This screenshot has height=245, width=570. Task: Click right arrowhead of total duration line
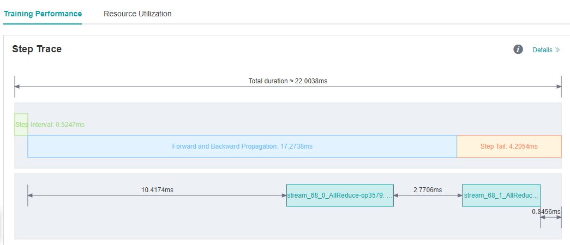[x=558, y=87]
